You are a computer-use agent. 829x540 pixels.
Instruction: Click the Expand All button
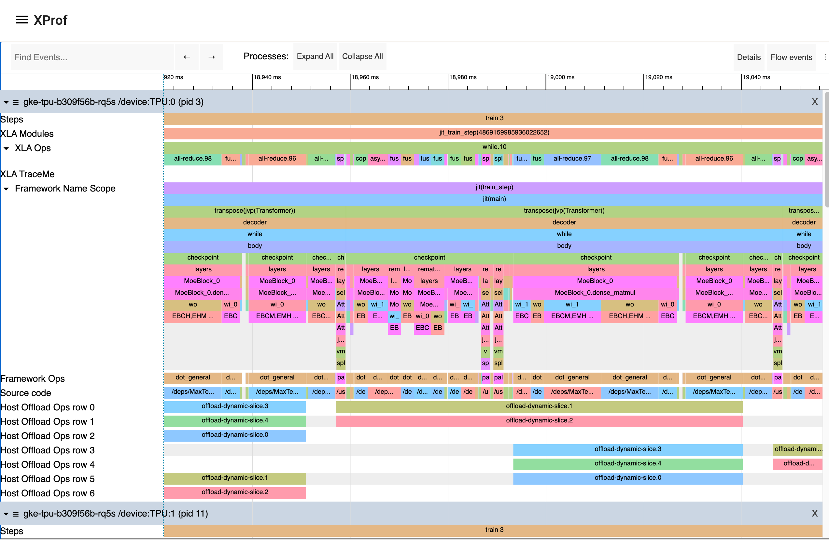(x=315, y=56)
